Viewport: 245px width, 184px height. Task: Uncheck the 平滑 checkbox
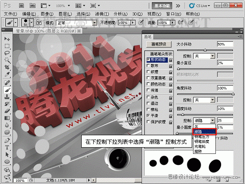coord(148,115)
